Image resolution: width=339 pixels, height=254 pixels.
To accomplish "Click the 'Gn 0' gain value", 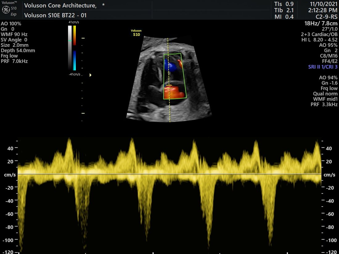I will pyautogui.click(x=8, y=29).
